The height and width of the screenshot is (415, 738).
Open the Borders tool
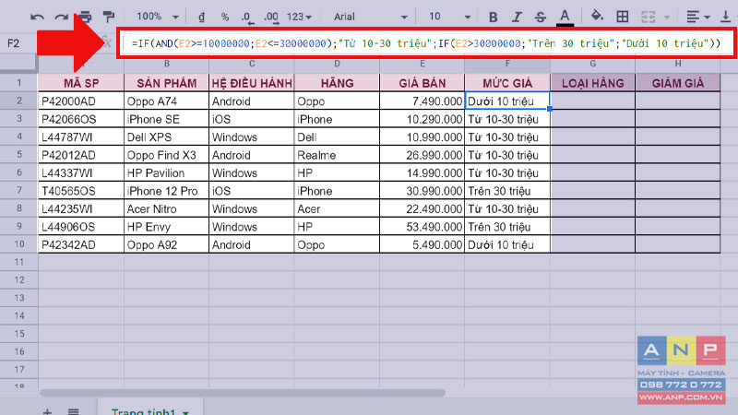point(622,17)
